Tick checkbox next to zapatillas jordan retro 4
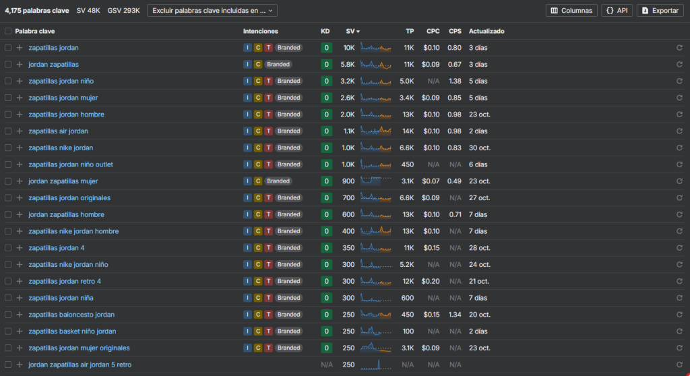The image size is (690, 376). (8, 281)
